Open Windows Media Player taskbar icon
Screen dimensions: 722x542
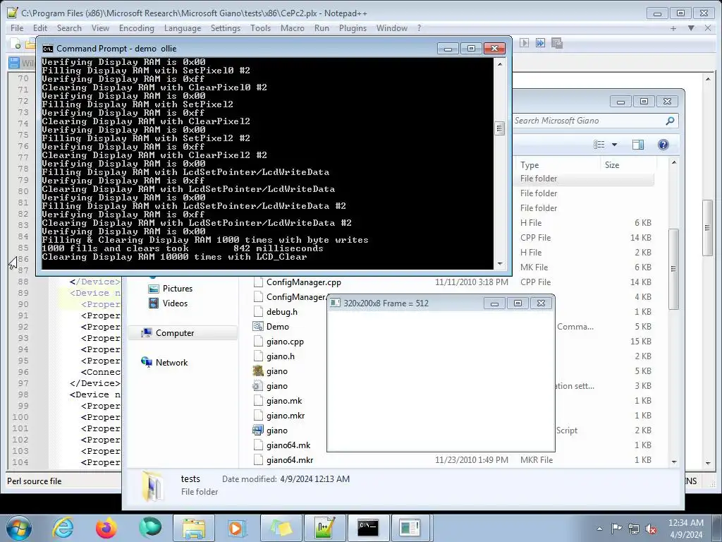(238, 528)
